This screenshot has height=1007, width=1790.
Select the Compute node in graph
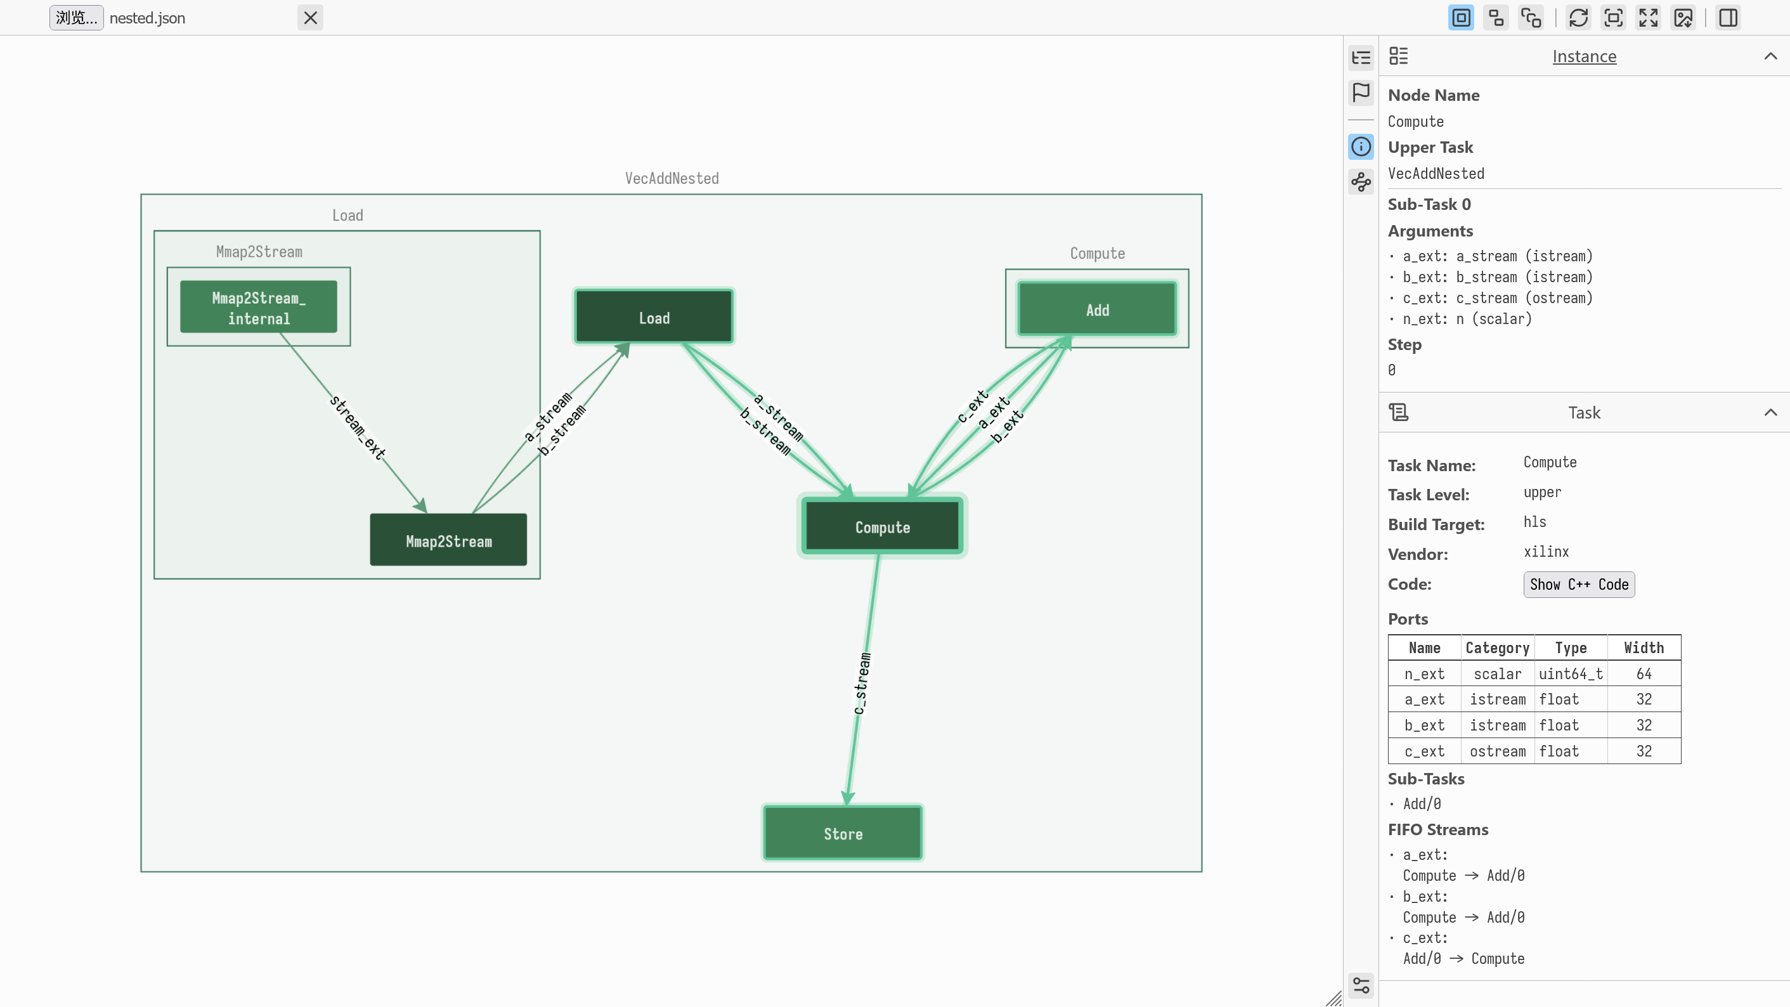pos(883,527)
